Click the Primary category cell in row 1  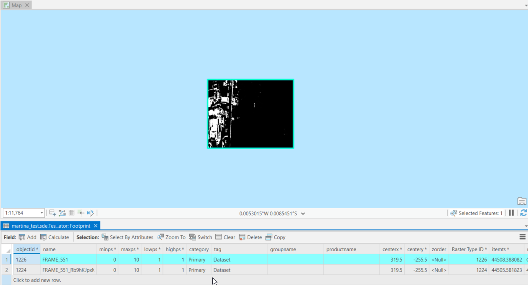pos(199,260)
